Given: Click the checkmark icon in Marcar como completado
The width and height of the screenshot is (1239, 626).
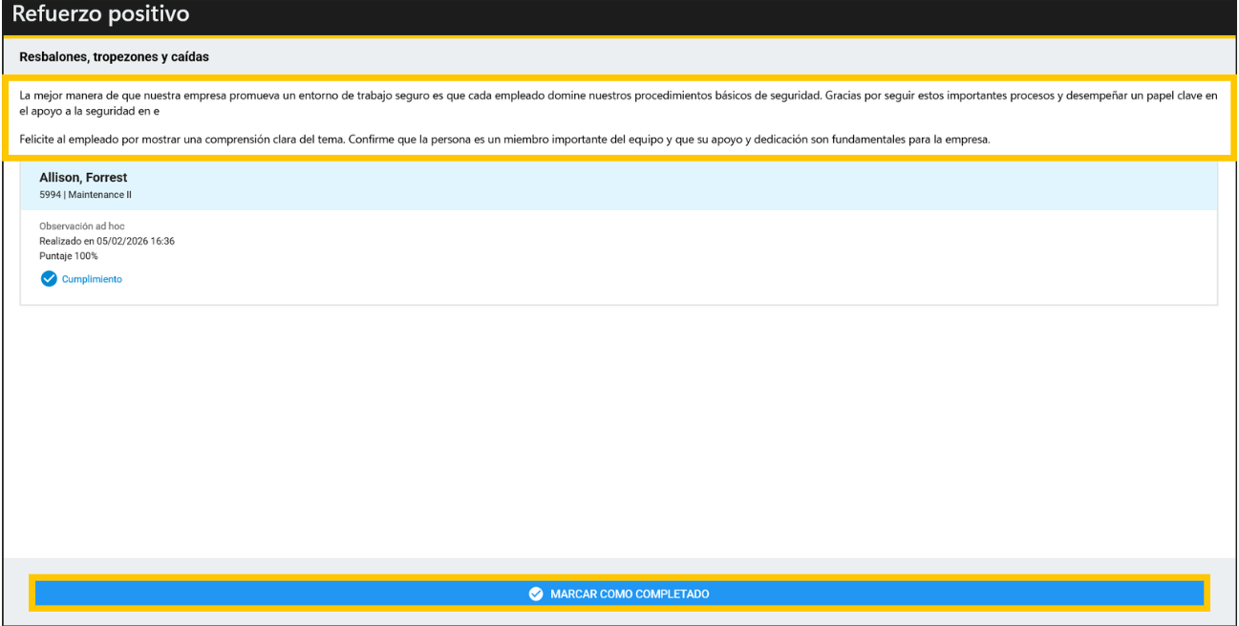Looking at the screenshot, I should click(x=536, y=594).
